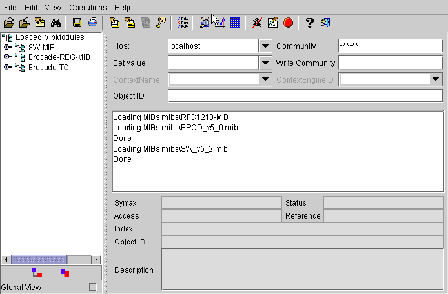This screenshot has height=294, width=448.
Task: Click the Object ID input field
Action: tap(305, 96)
